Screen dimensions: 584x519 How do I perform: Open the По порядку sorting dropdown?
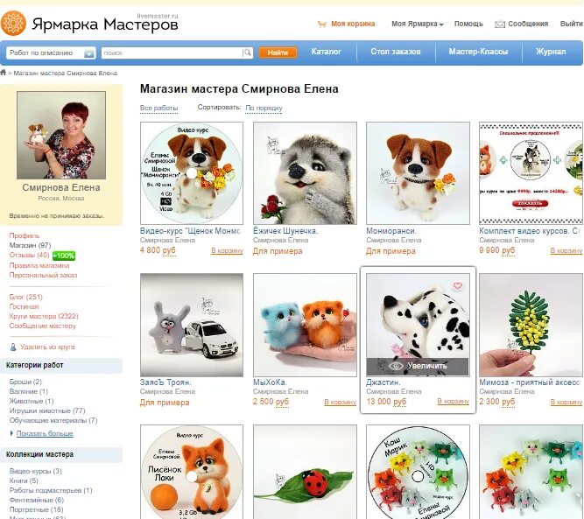(x=264, y=108)
